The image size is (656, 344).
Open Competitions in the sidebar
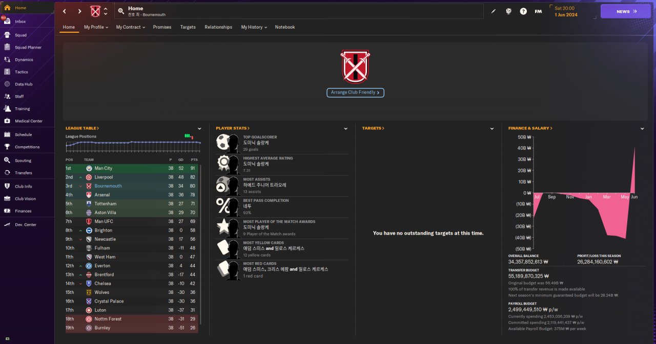click(27, 147)
